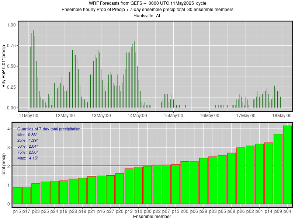This screenshot has height=221, width=295.
Task: Click the green bar for member p23
Action: click(36, 194)
